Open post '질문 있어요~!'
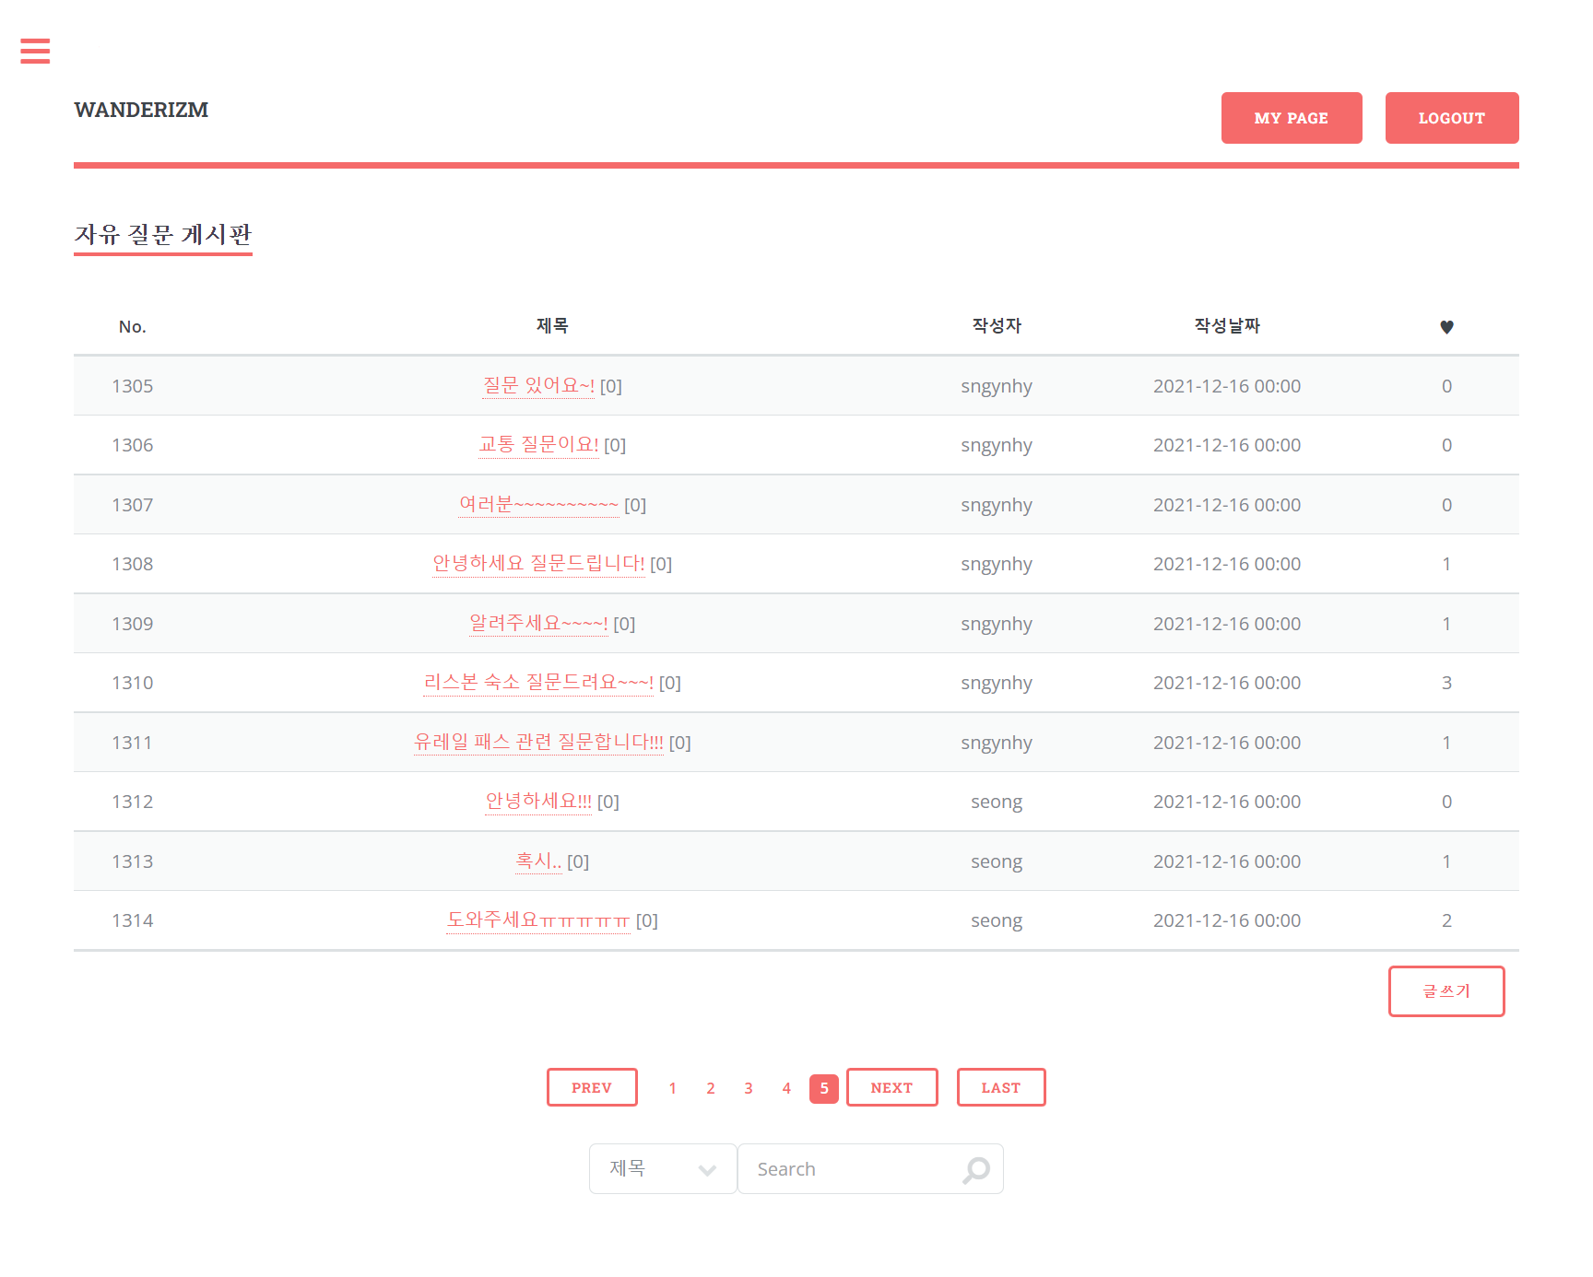Screen dimensions: 1593x1277 pyautogui.click(x=539, y=385)
